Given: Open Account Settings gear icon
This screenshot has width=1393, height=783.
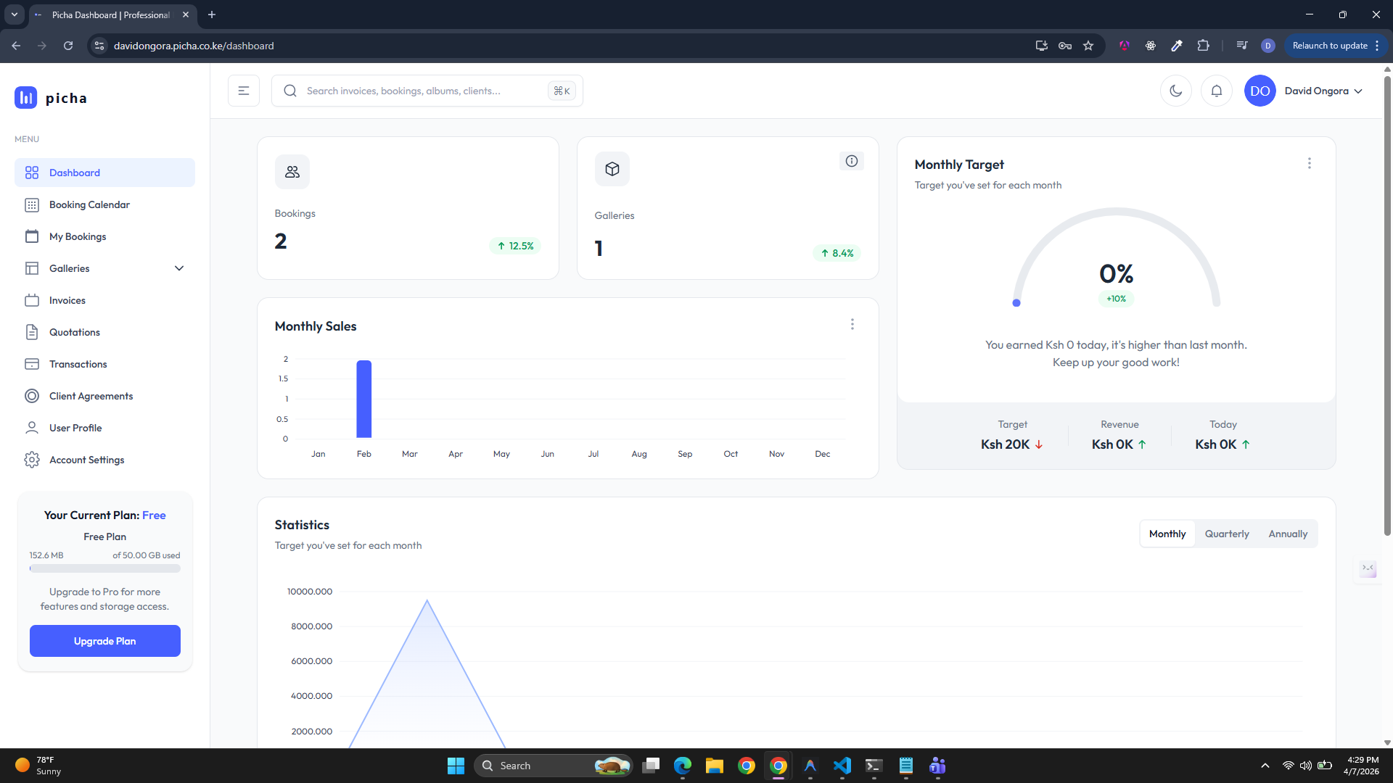Looking at the screenshot, I should pyautogui.click(x=32, y=460).
